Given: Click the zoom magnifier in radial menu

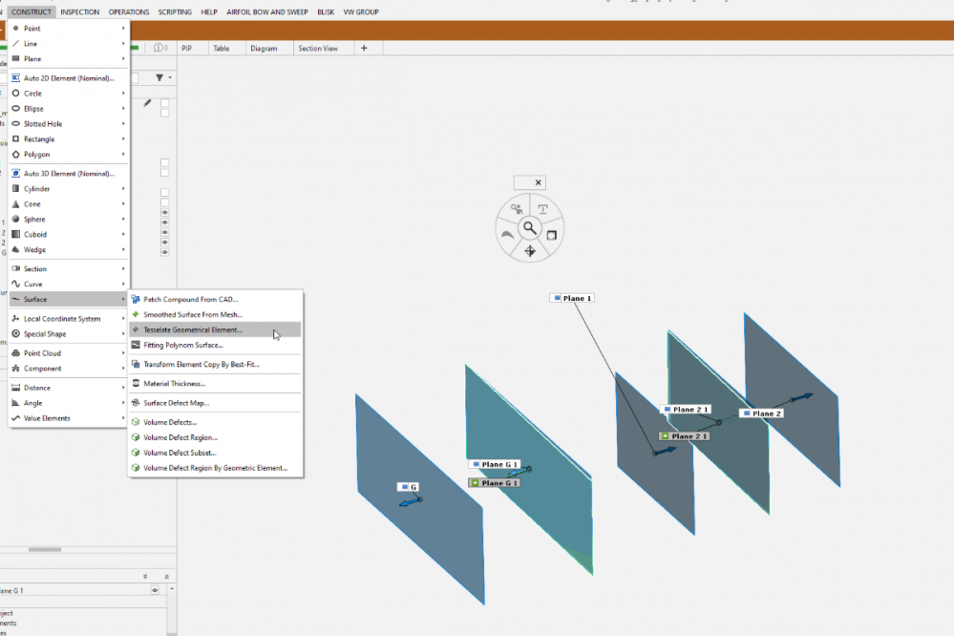Looking at the screenshot, I should (529, 228).
